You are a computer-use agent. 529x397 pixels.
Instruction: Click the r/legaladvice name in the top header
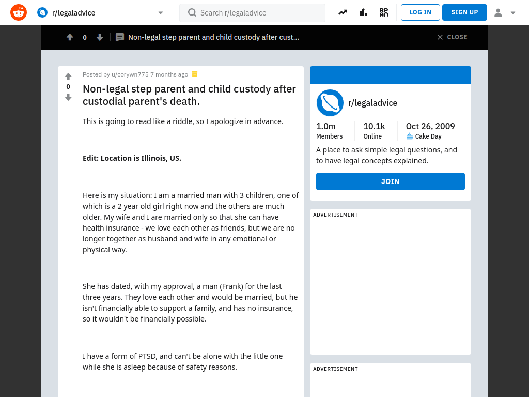coord(73,13)
